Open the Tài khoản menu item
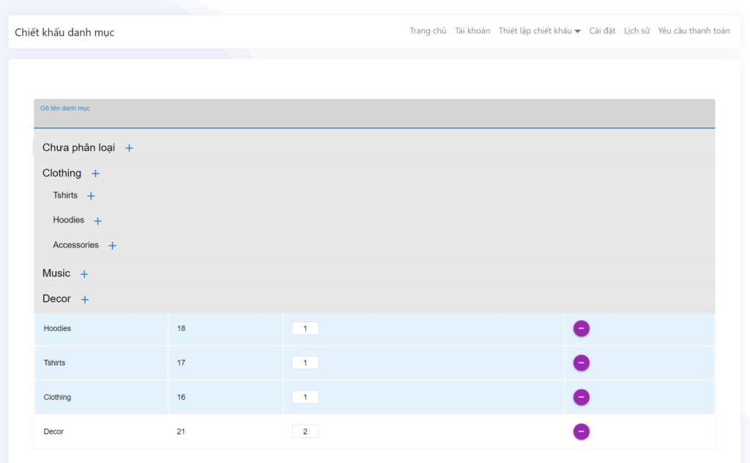This screenshot has height=463, width=750. [472, 31]
